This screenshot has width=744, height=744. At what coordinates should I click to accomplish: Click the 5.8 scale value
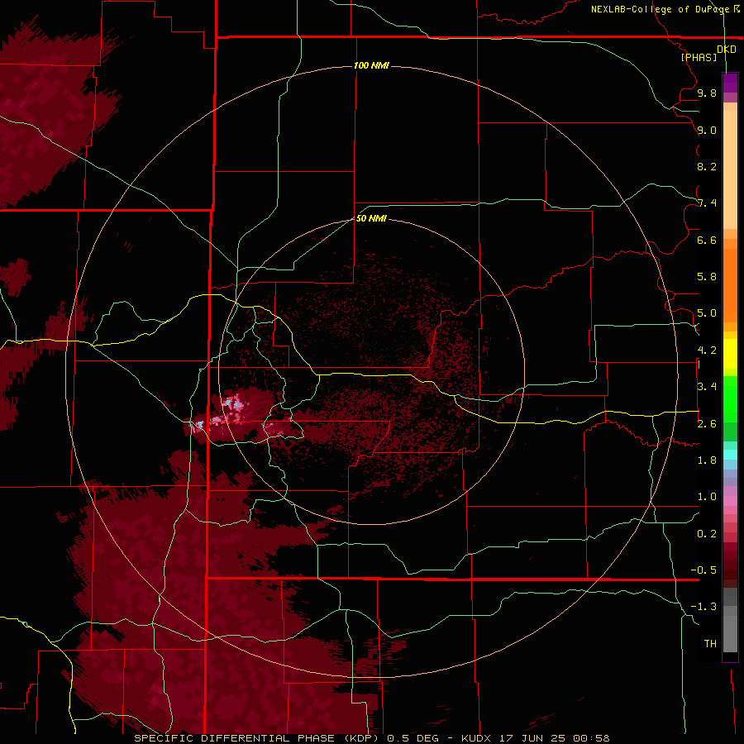pyautogui.click(x=707, y=277)
